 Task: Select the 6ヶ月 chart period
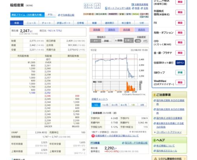pyautogui.click(x=124, y=105)
